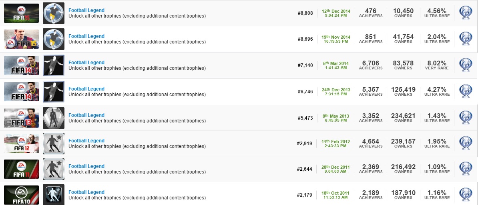This screenshot has height=205, width=478.
Task: Open the Football Legend link in the #8,696 row
Action: coord(86,36)
